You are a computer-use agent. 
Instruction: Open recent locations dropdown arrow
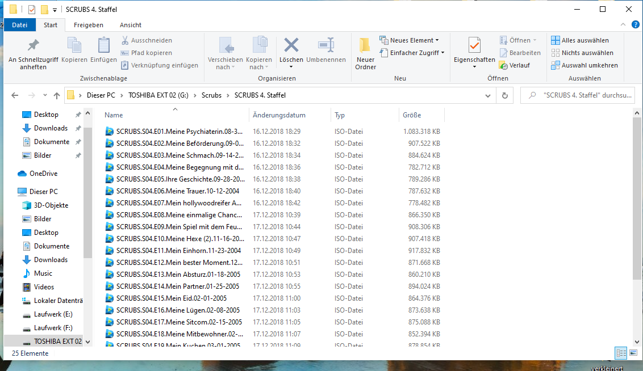[x=45, y=95]
